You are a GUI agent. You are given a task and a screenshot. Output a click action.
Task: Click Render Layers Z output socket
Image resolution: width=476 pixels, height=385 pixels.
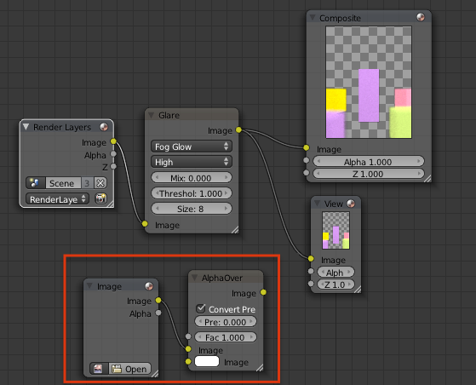pyautogui.click(x=113, y=166)
